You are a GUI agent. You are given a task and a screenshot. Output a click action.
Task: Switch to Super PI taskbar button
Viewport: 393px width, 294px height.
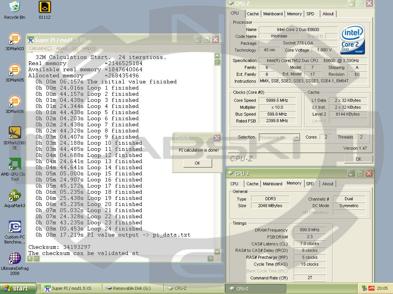(x=71, y=288)
